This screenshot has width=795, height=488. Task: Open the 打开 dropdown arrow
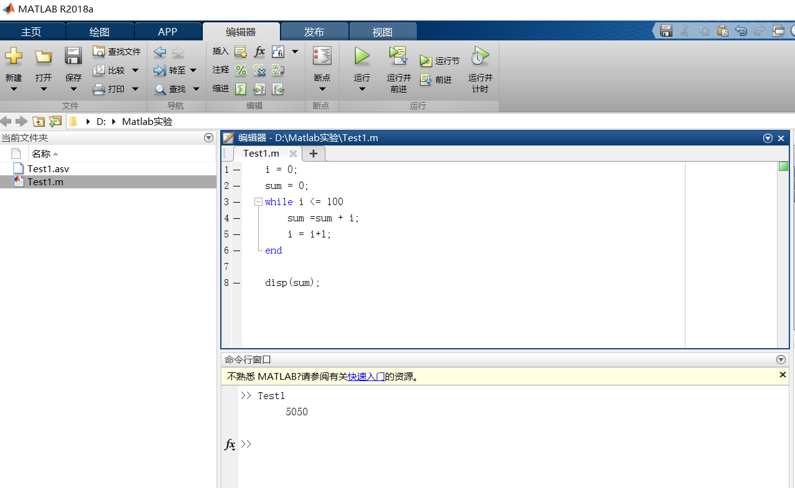[x=44, y=89]
